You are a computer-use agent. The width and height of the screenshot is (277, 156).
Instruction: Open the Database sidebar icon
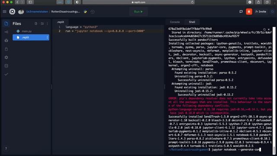[x=6, y=66]
